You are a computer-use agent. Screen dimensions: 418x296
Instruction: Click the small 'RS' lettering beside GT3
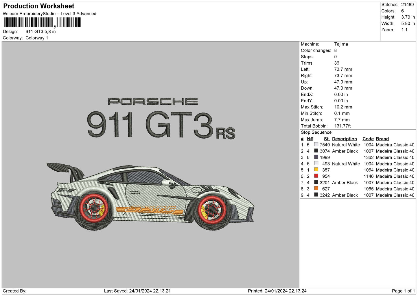226,134
